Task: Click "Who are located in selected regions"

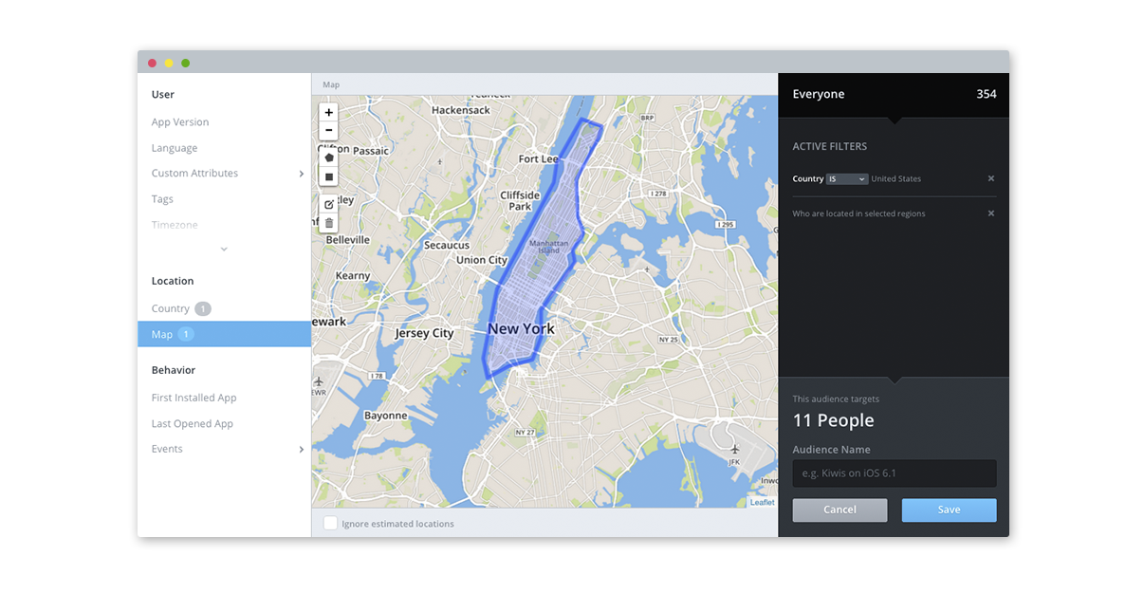Action: (x=858, y=213)
